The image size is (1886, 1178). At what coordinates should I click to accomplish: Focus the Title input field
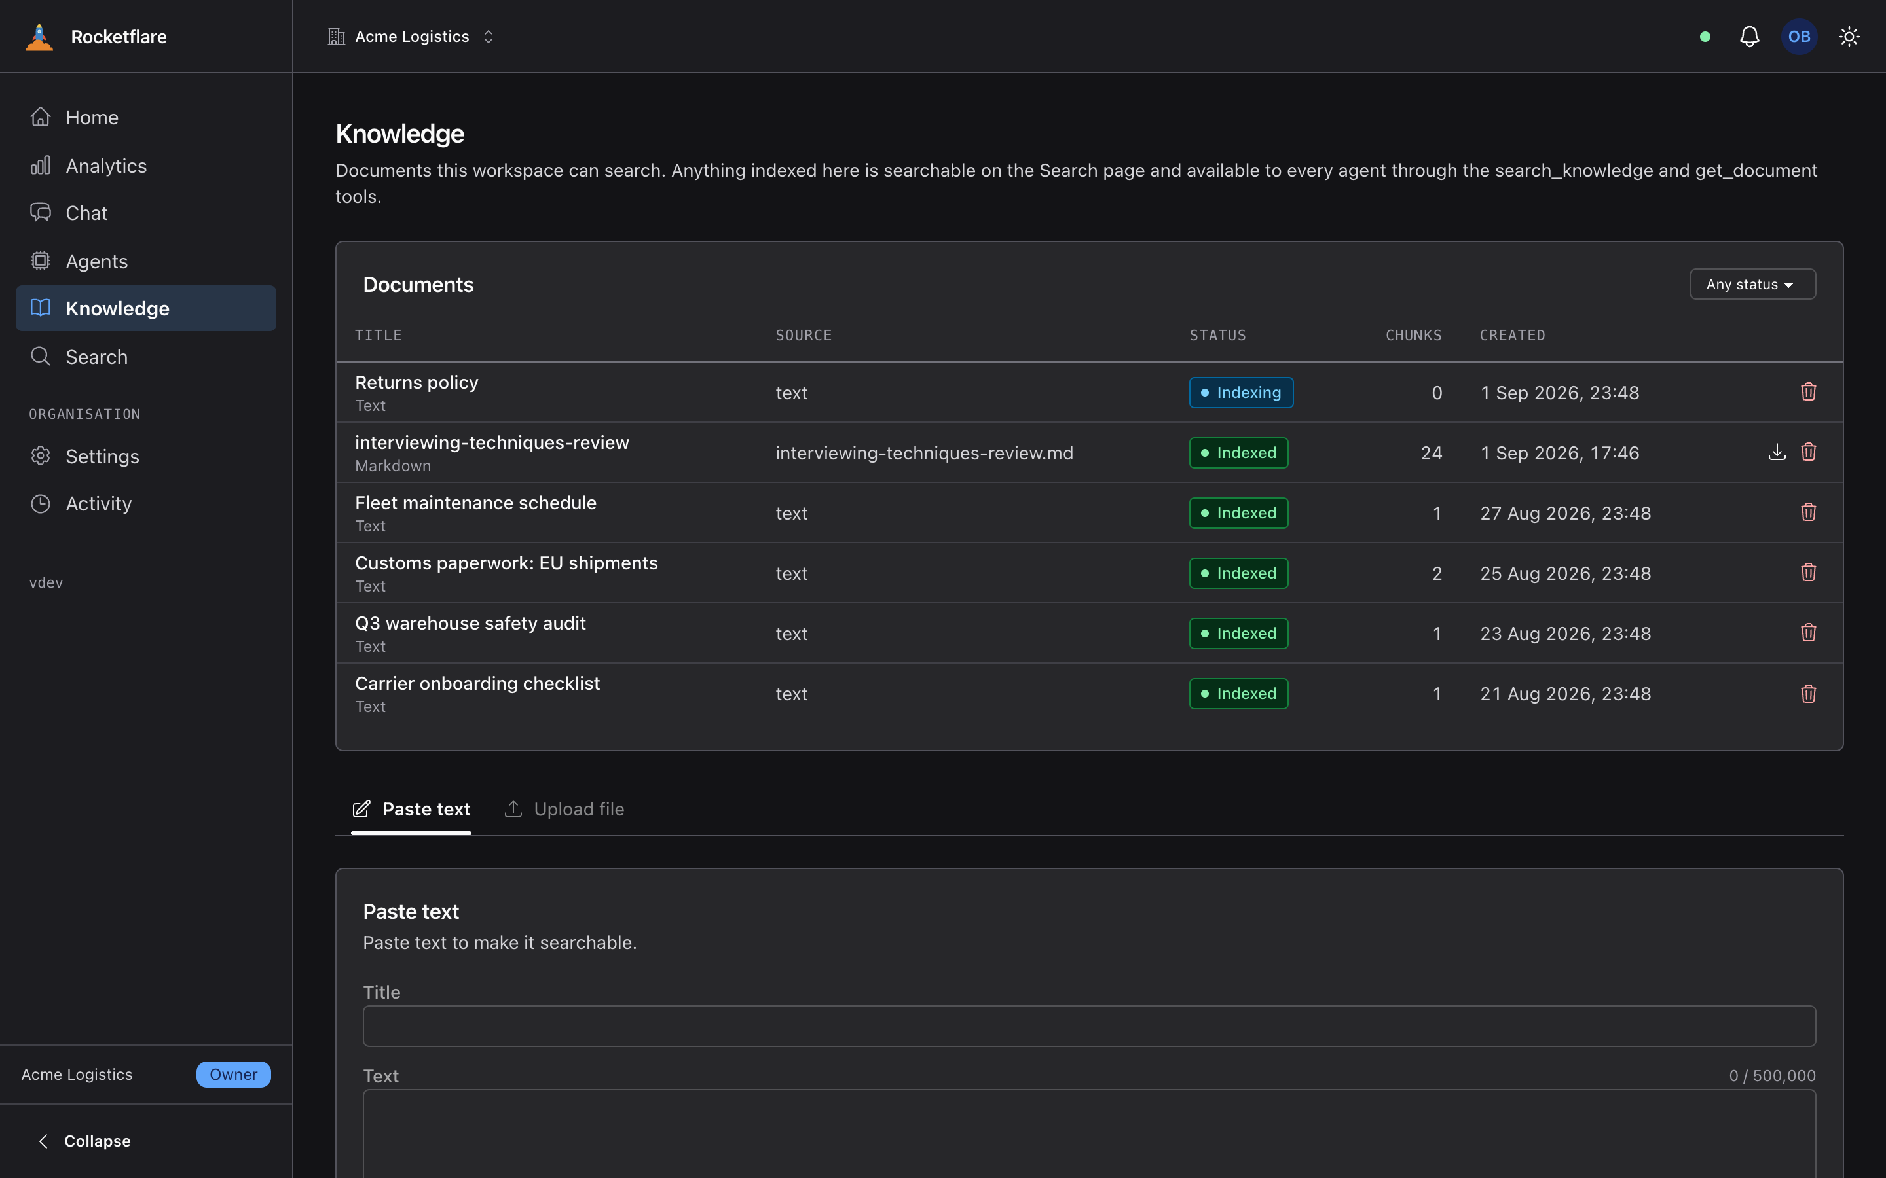[x=1089, y=1026]
